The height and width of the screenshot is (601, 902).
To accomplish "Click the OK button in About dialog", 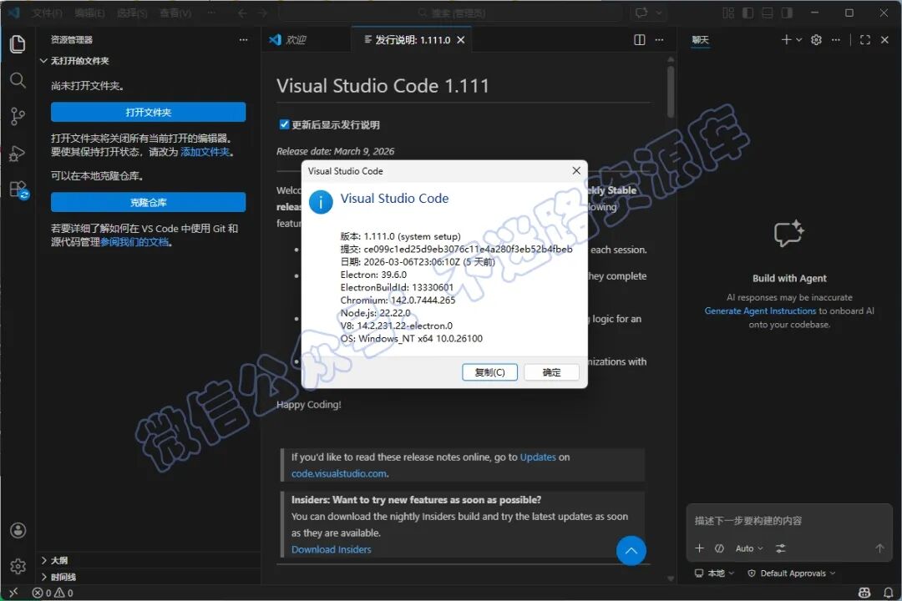I will tap(551, 372).
